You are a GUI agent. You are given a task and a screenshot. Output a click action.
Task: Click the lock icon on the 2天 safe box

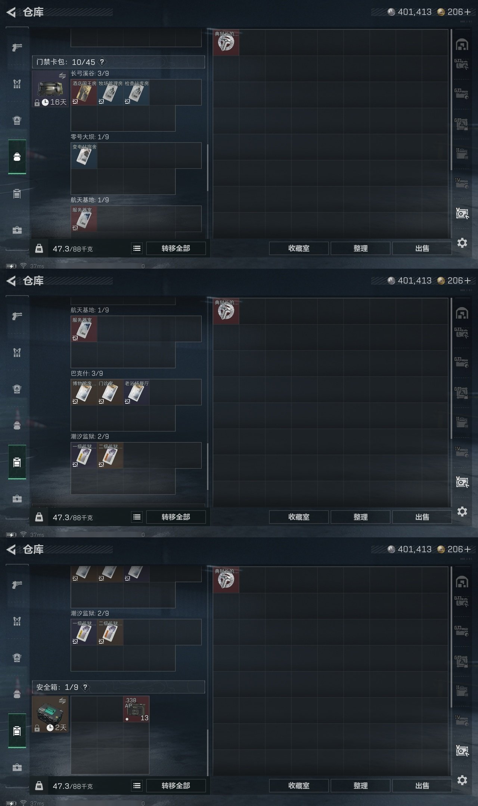pos(37,728)
